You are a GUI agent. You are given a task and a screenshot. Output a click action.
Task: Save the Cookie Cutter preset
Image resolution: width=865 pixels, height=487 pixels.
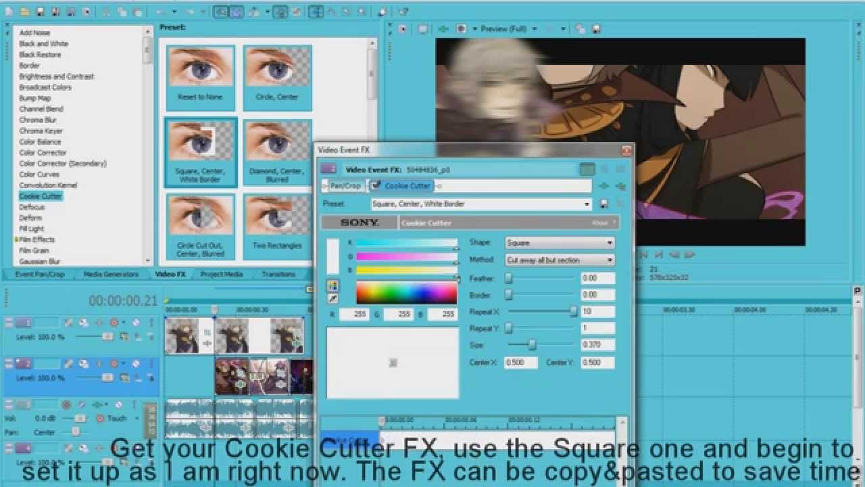click(603, 204)
